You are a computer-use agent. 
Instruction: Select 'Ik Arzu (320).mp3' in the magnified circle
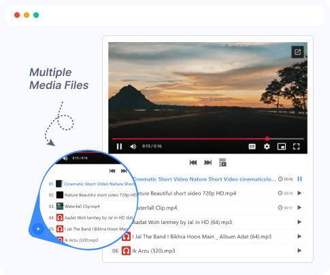point(81,240)
